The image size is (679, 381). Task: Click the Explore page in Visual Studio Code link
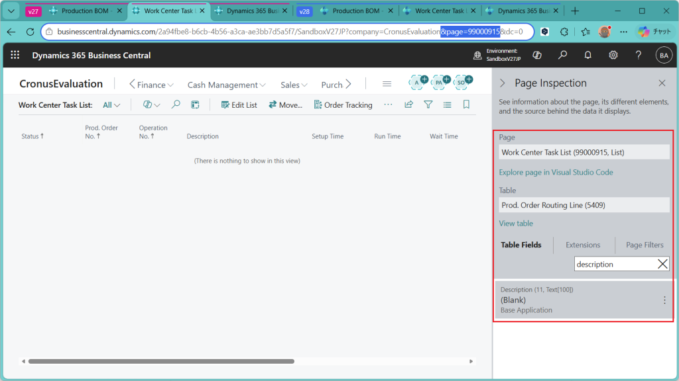coord(556,172)
